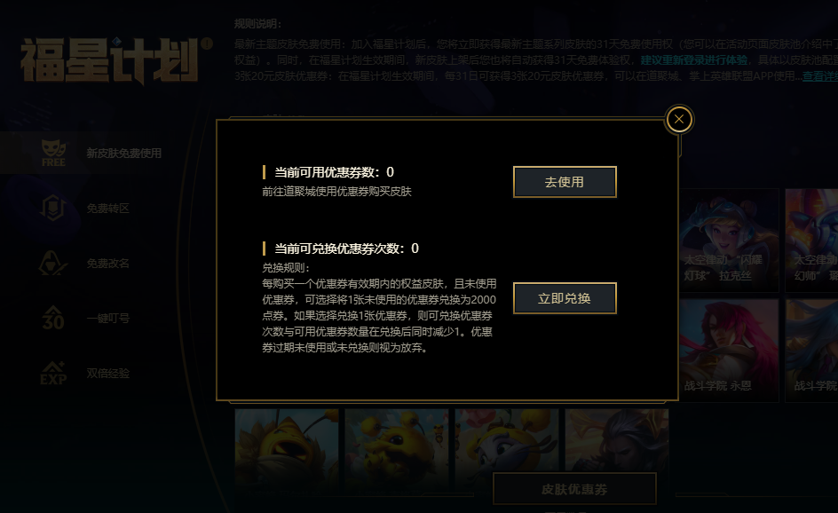Select the FREE mask icon in sidebar
This screenshot has width=838, height=513.
53,154
